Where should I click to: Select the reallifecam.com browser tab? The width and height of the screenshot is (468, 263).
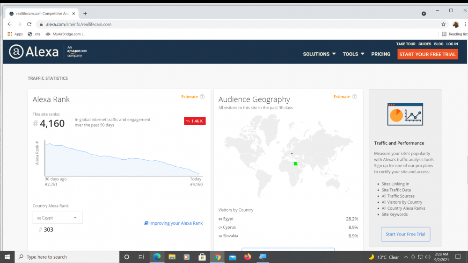click(x=42, y=14)
